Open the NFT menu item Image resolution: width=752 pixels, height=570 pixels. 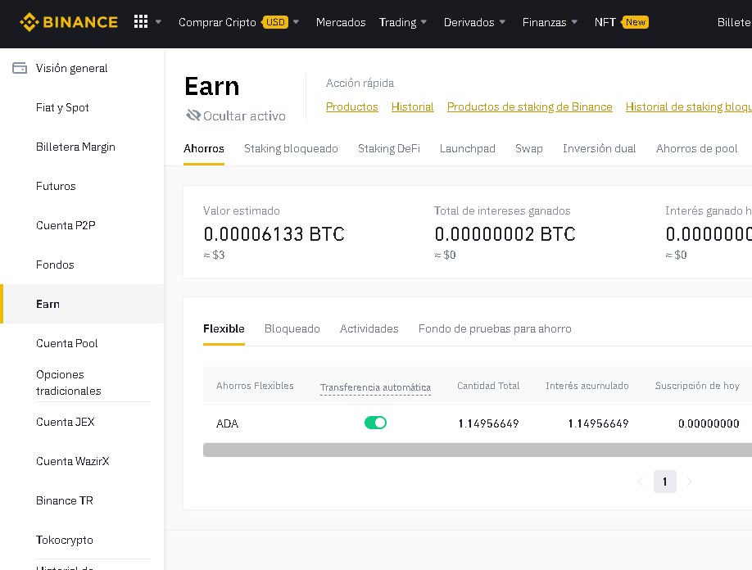[x=605, y=22]
